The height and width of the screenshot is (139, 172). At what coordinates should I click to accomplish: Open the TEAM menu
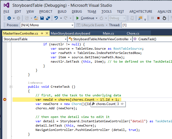pos(92,12)
